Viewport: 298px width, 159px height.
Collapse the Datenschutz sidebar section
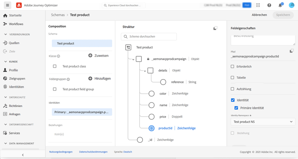6,97
